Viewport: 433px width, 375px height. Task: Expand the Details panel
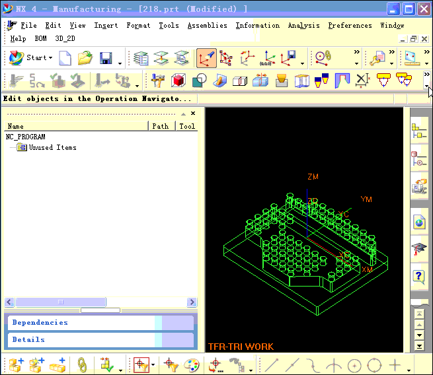click(x=100, y=340)
